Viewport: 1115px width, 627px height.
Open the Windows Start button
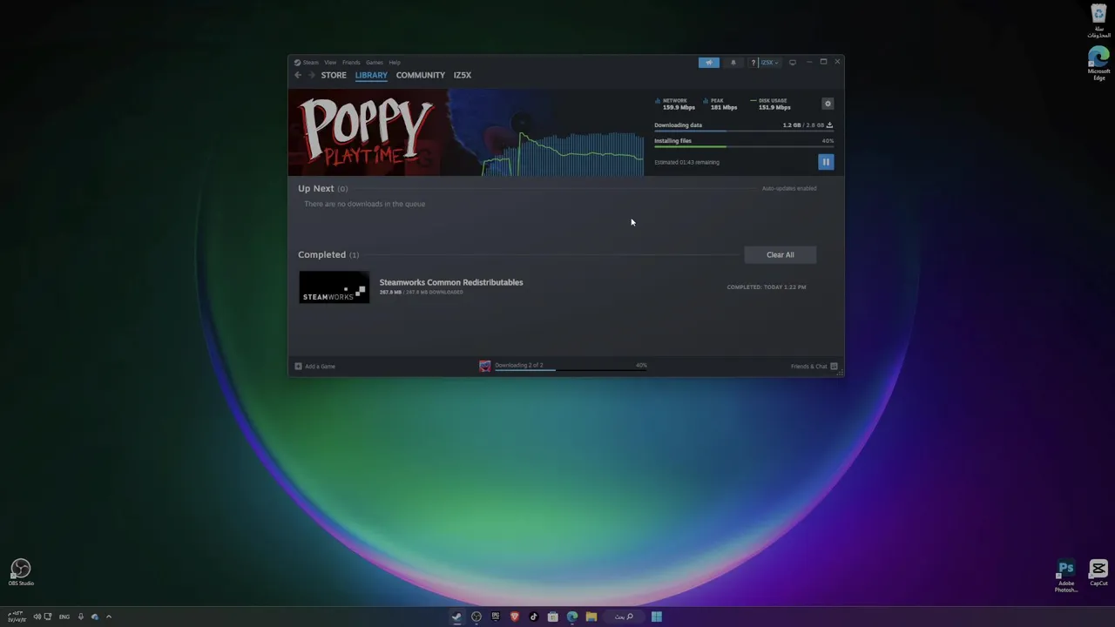(657, 617)
